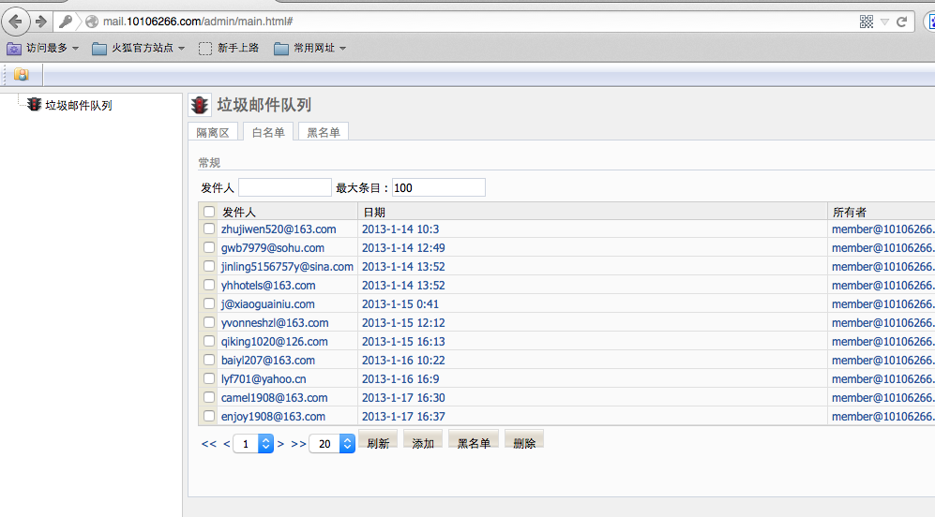Open sender yhhotels@163.com
935x517 pixels.
(268, 286)
